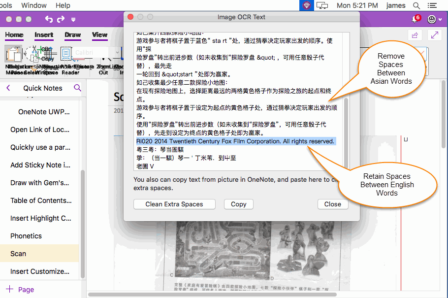The height and width of the screenshot is (298, 448).
Task: Click the Paste clipboard icon in the ribbon
Action: tap(13, 54)
